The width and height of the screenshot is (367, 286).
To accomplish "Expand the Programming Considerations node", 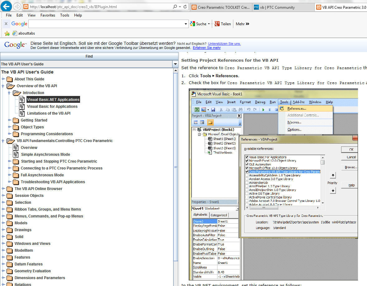I will point(9,134).
